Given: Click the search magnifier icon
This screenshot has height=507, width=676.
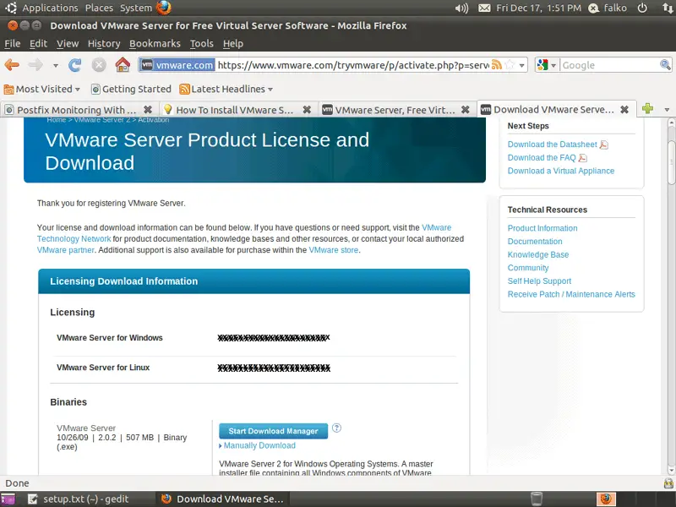Looking at the screenshot, I should coord(665,65).
